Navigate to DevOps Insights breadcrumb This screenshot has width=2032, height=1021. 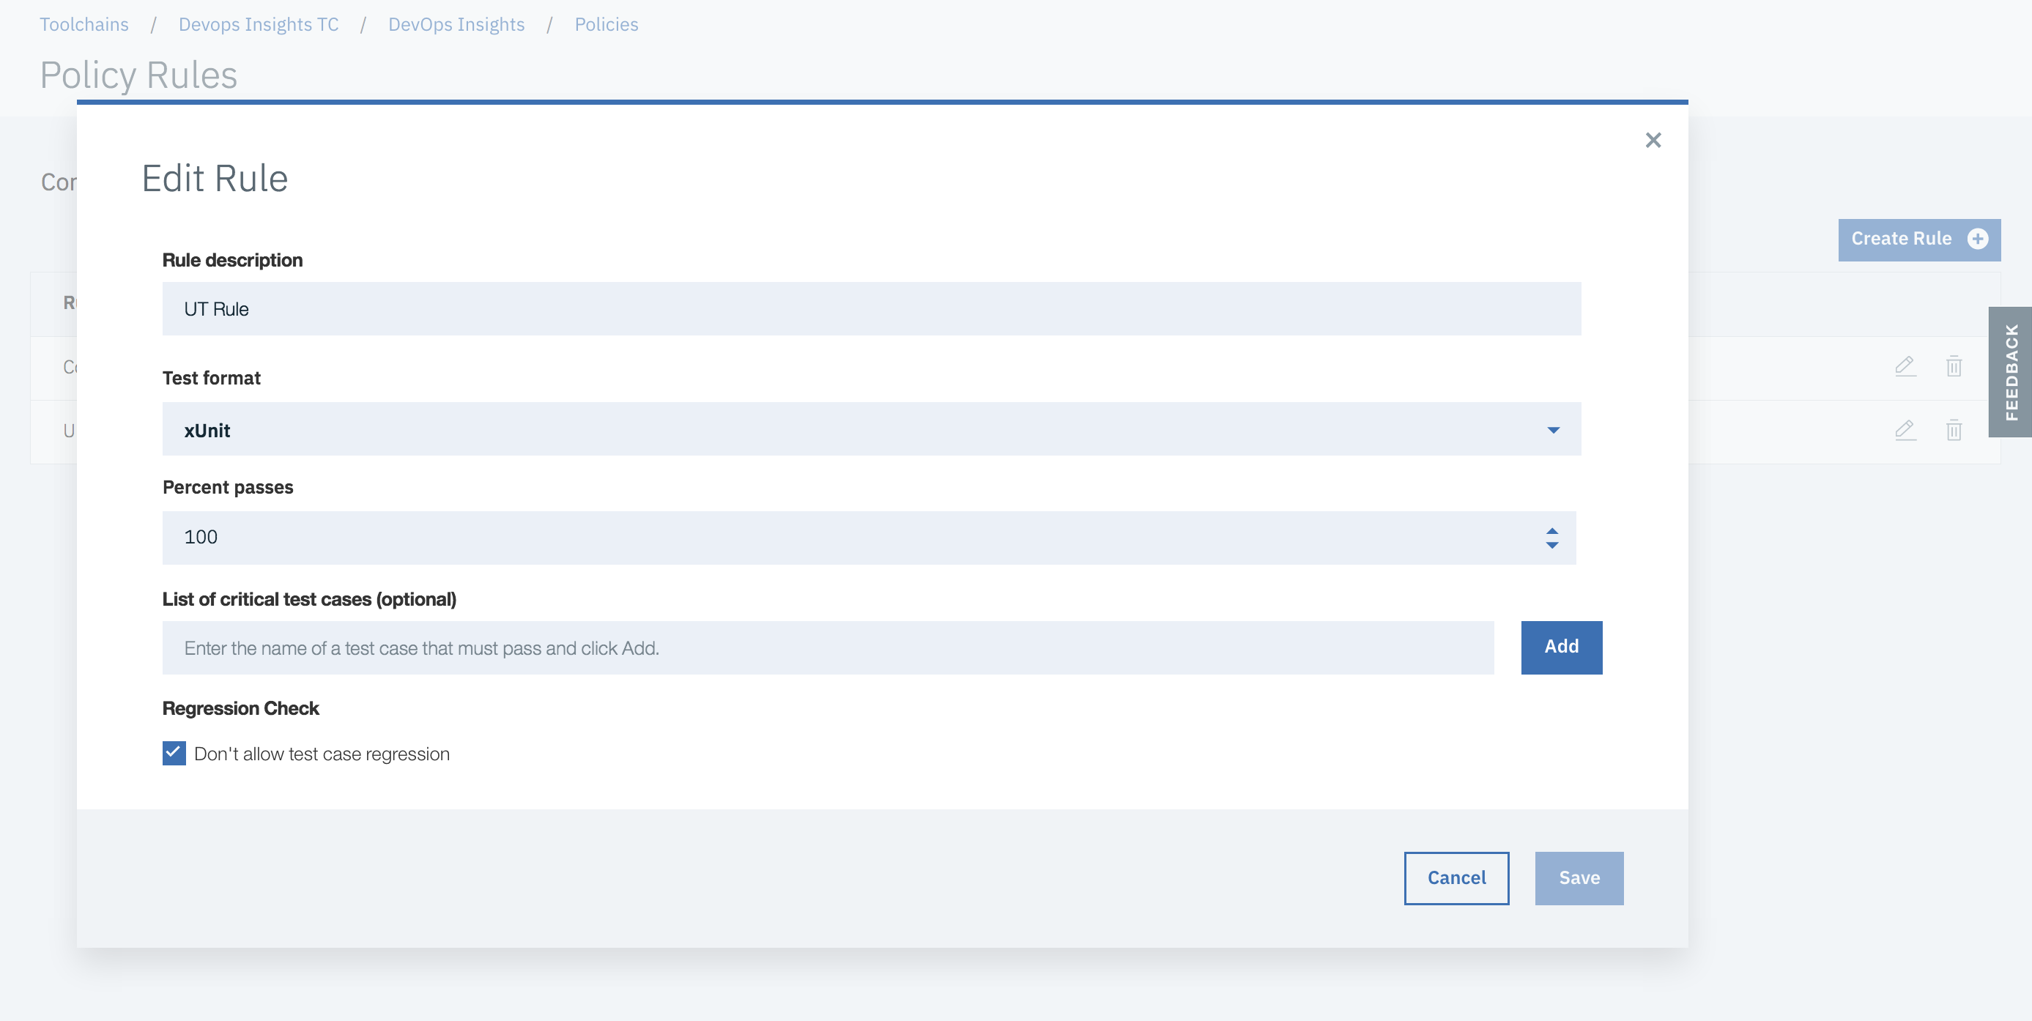tap(456, 24)
